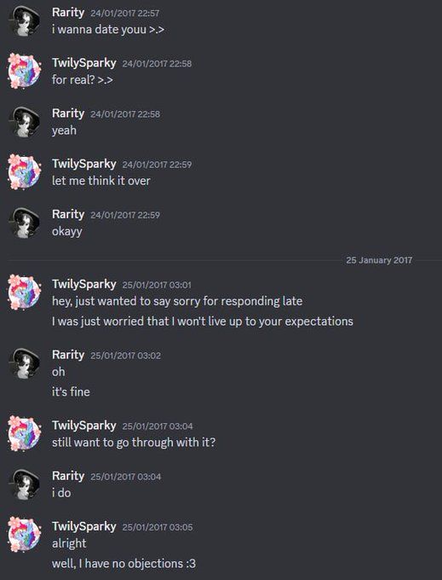The image size is (442, 580).
Task: Select the message "it's fine"
Action: (x=71, y=392)
